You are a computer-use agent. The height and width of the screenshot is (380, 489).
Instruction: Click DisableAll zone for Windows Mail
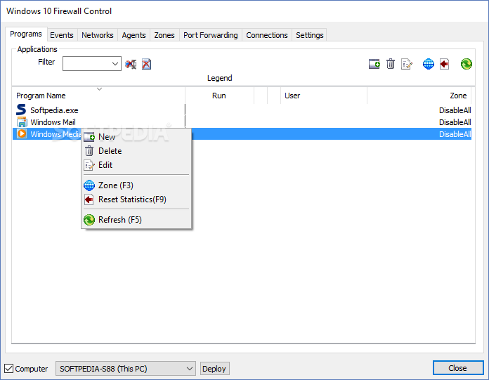455,122
